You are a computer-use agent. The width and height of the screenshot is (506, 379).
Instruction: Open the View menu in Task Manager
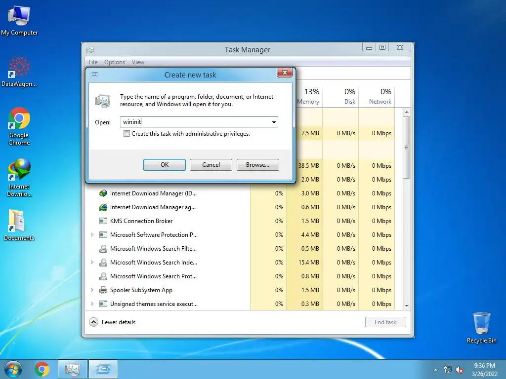(138, 62)
